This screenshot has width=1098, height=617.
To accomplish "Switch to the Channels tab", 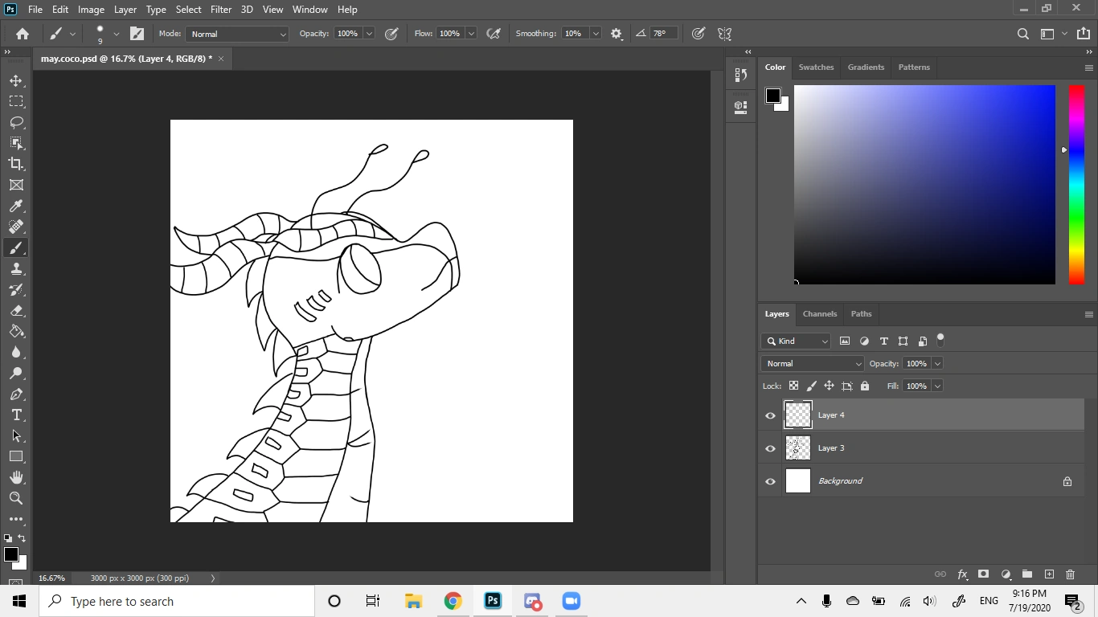I will (x=819, y=314).
